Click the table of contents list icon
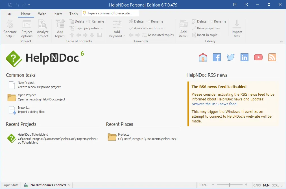286x189 pixels. point(99,35)
